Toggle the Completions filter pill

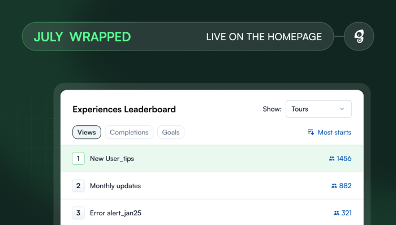tap(129, 132)
